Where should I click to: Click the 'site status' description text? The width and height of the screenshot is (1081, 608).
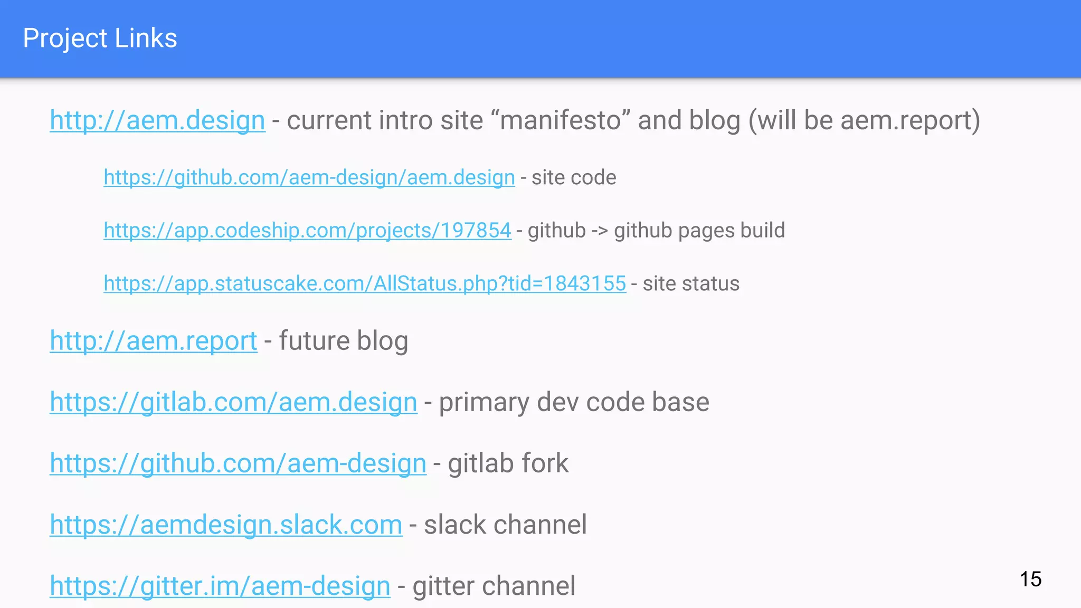pos(691,284)
